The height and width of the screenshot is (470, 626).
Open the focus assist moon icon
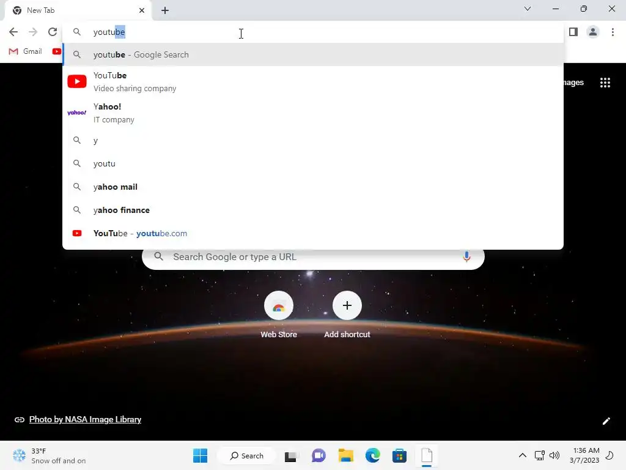(x=609, y=455)
